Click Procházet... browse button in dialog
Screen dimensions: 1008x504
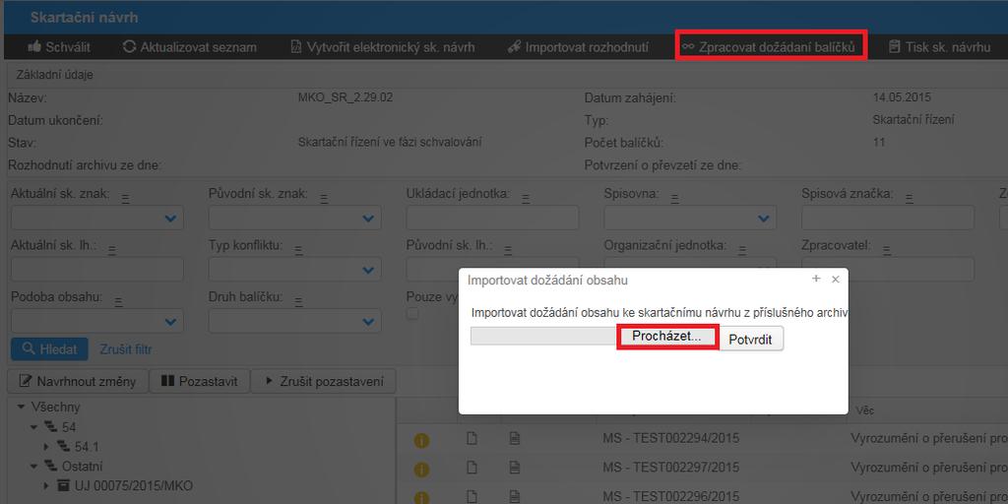click(x=666, y=337)
